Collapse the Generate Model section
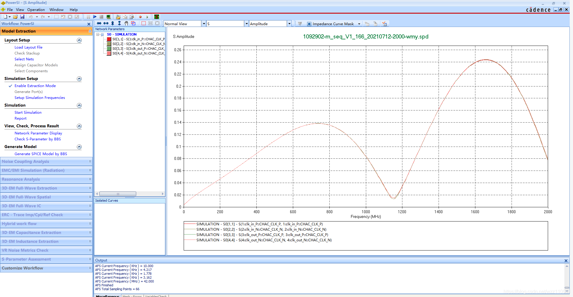573x297 pixels. point(79,147)
